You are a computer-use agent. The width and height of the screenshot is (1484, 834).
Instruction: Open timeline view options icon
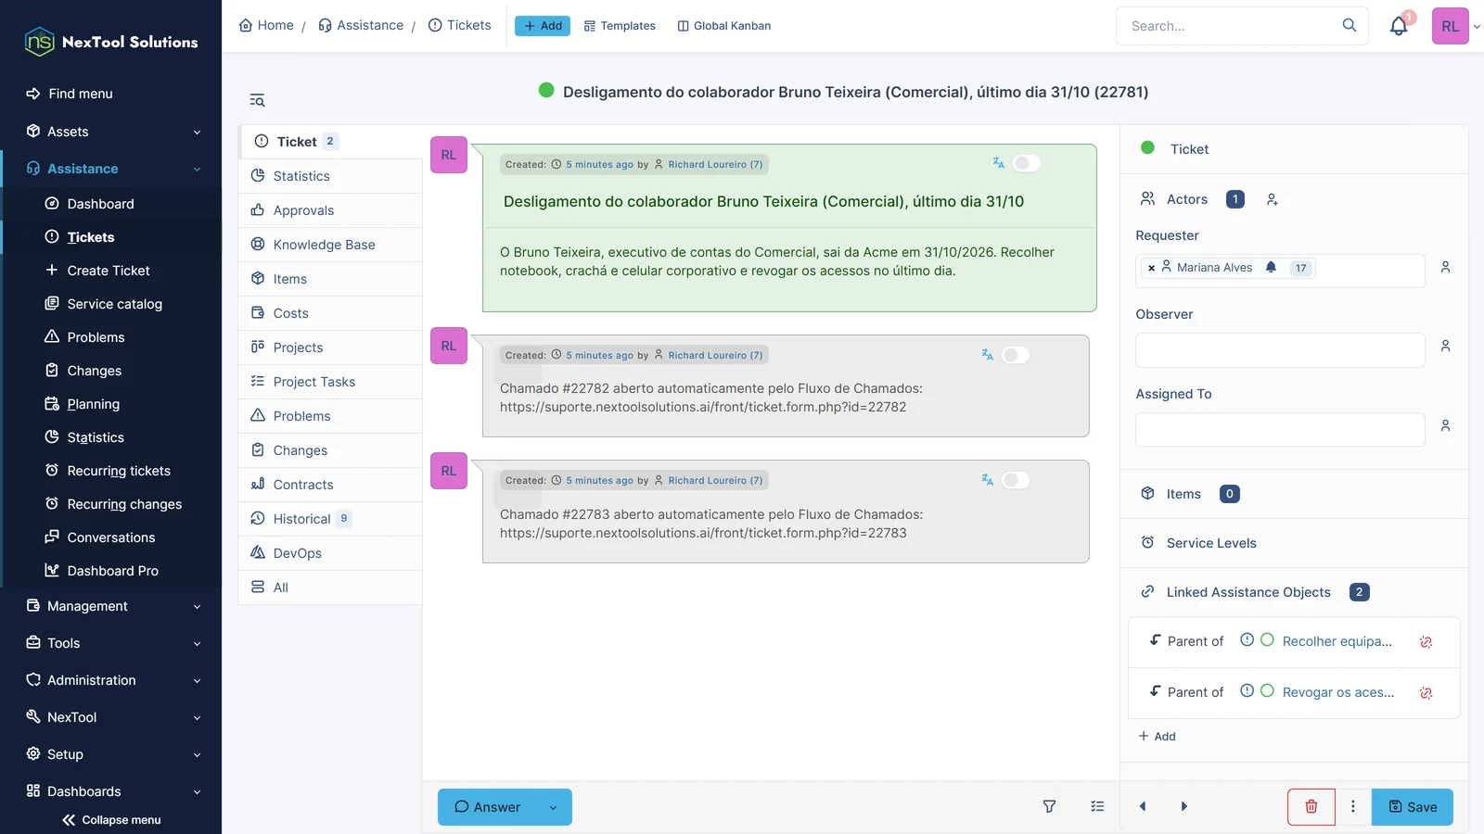(1097, 807)
